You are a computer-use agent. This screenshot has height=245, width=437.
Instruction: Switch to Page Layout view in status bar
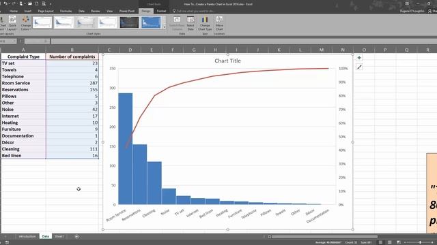(x=390, y=242)
